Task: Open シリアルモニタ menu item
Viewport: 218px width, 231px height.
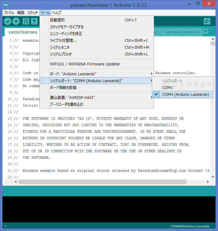Action: pyautogui.click(x=97, y=47)
